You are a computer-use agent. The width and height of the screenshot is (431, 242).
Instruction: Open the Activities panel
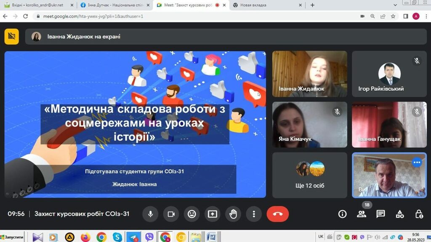[x=400, y=214]
